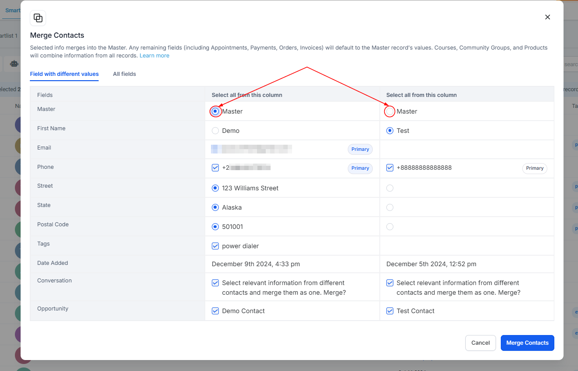Viewport: 578px width, 371px height.
Task: Open the Learn more link
Action: tap(154, 56)
